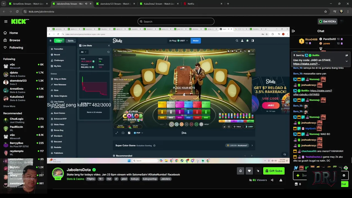The image size is (352, 198).
Task: Switch to KukuDota2 Stream browser tab
Action: [159, 4]
